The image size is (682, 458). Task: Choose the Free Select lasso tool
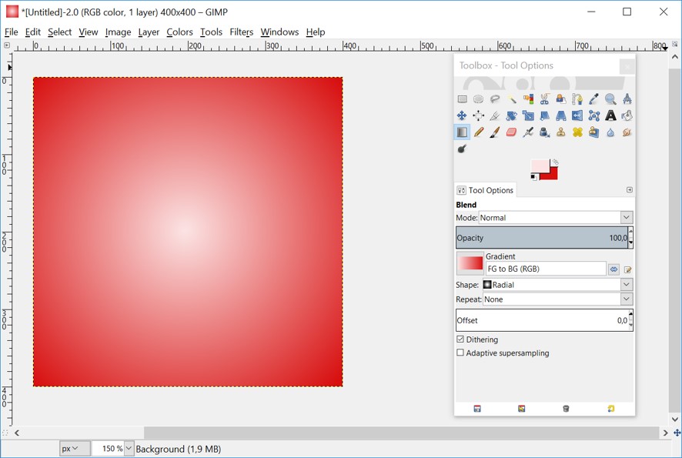(495, 99)
